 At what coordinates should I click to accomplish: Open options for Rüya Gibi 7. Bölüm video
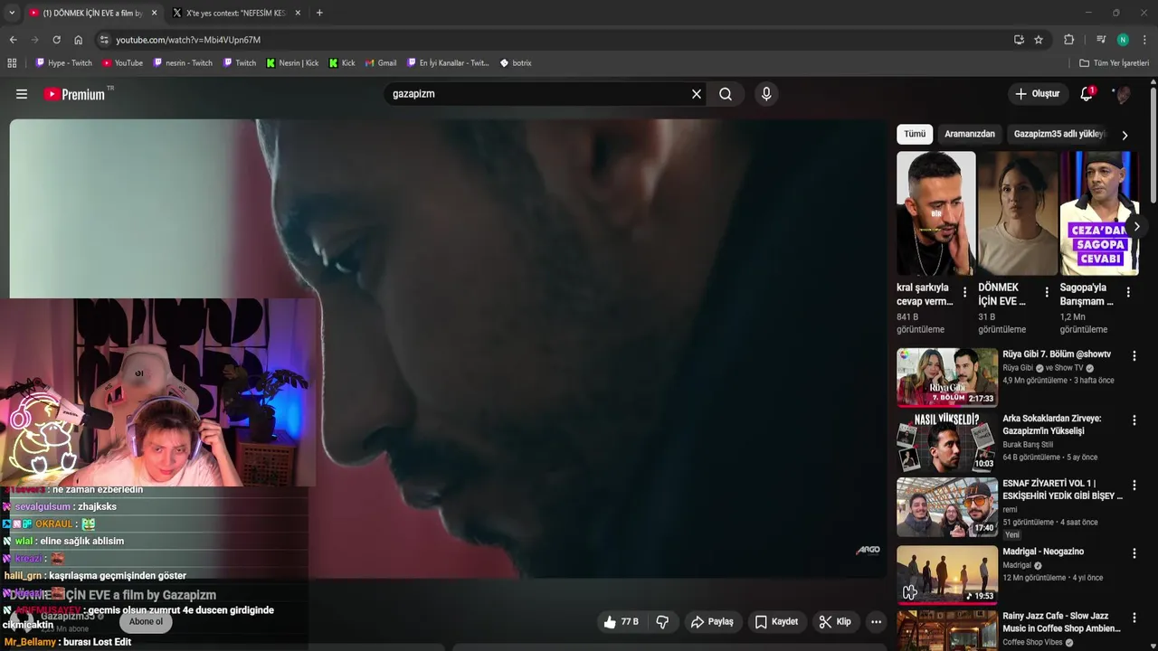tap(1134, 356)
